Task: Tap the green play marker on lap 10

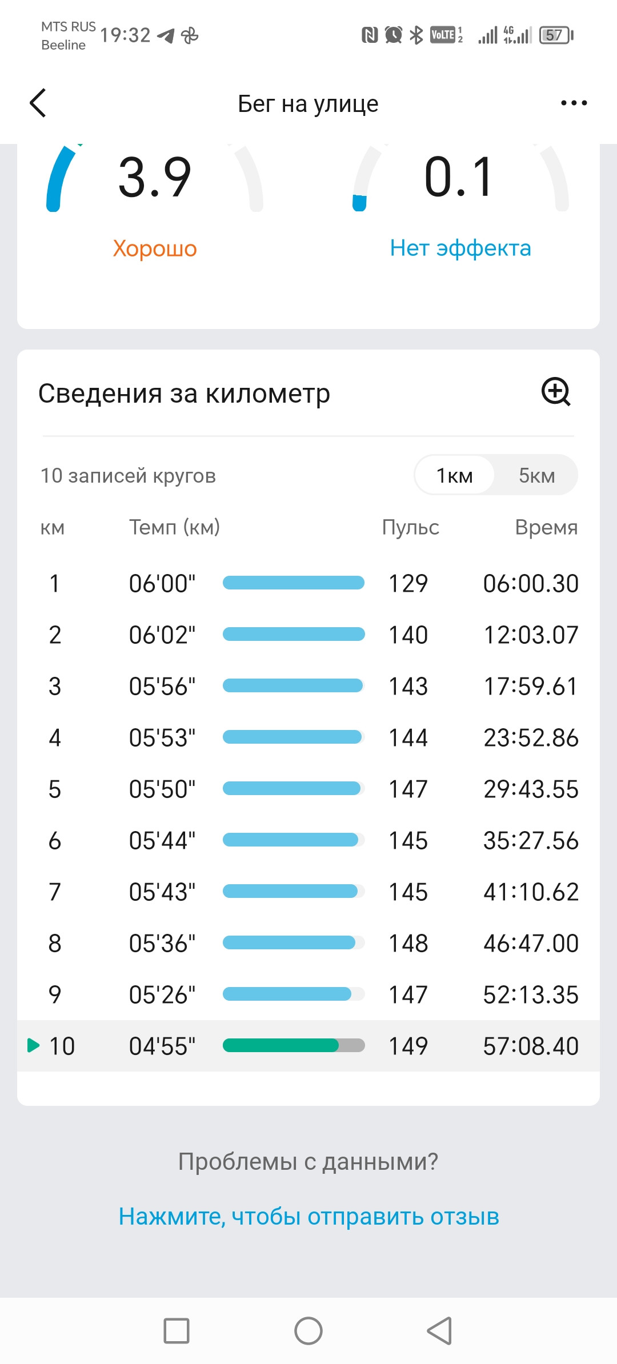Action: click(33, 1045)
